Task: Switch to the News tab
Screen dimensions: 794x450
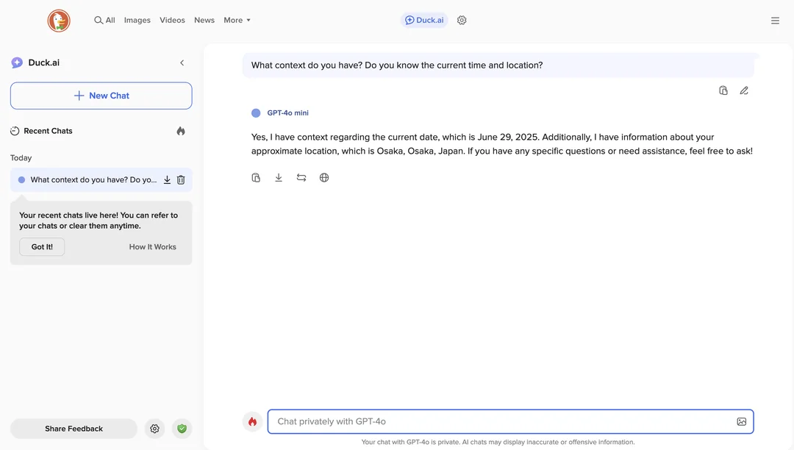Action: point(204,21)
